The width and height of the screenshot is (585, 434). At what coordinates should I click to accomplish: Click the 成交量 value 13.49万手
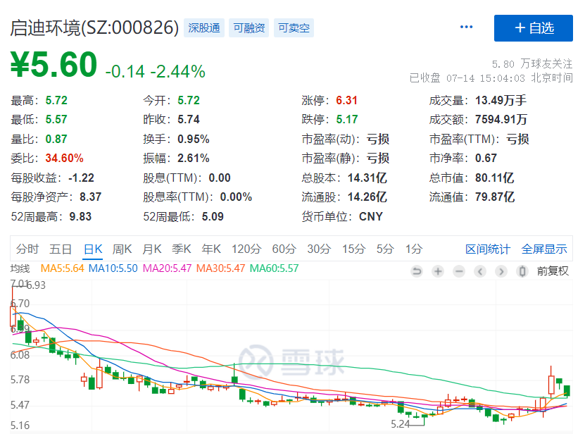(x=501, y=100)
